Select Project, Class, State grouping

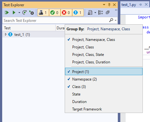pyautogui.click(x=88, y=55)
